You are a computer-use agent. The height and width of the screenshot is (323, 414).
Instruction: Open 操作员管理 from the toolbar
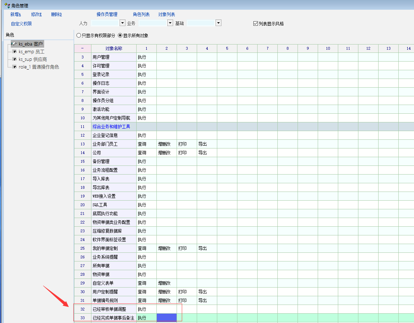pyautogui.click(x=107, y=15)
